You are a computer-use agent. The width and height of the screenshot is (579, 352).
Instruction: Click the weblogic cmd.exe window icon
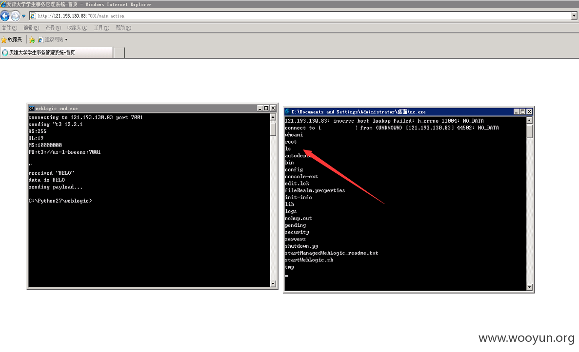(x=32, y=109)
